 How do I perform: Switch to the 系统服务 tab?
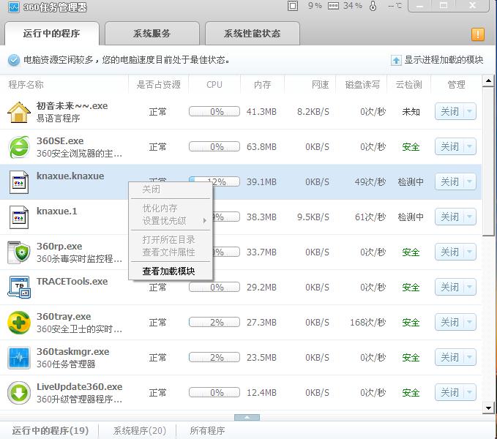coord(152,33)
